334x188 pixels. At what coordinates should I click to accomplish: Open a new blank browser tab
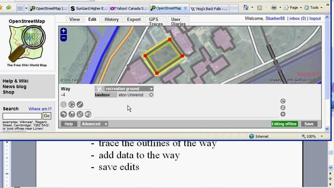(234, 9)
